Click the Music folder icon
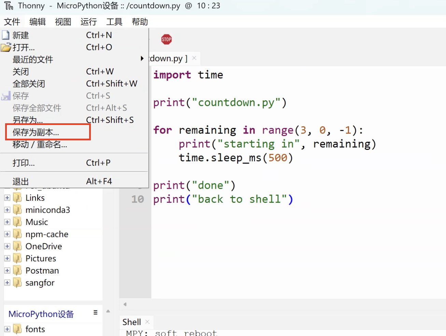This screenshot has width=446, height=336. (17, 222)
